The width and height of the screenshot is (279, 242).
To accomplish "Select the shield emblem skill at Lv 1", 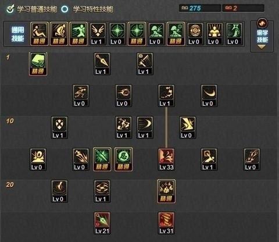I will pyautogui.click(x=59, y=127).
